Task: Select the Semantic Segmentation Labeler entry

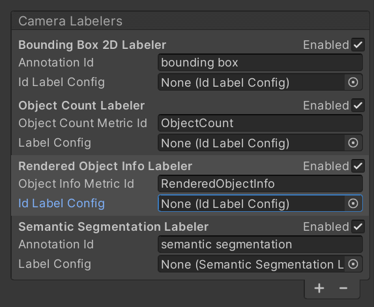Action: point(113,227)
